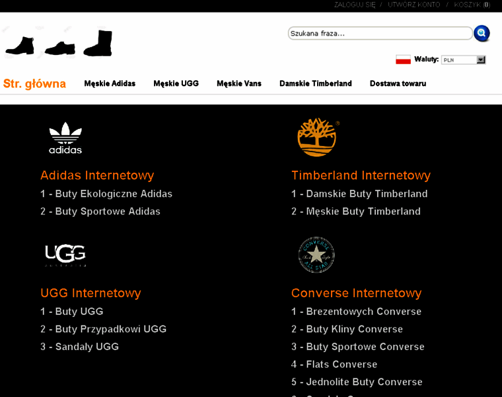Click the shoe silhouettes site logo
Viewport: 502px width, 397px height.
pyautogui.click(x=59, y=43)
